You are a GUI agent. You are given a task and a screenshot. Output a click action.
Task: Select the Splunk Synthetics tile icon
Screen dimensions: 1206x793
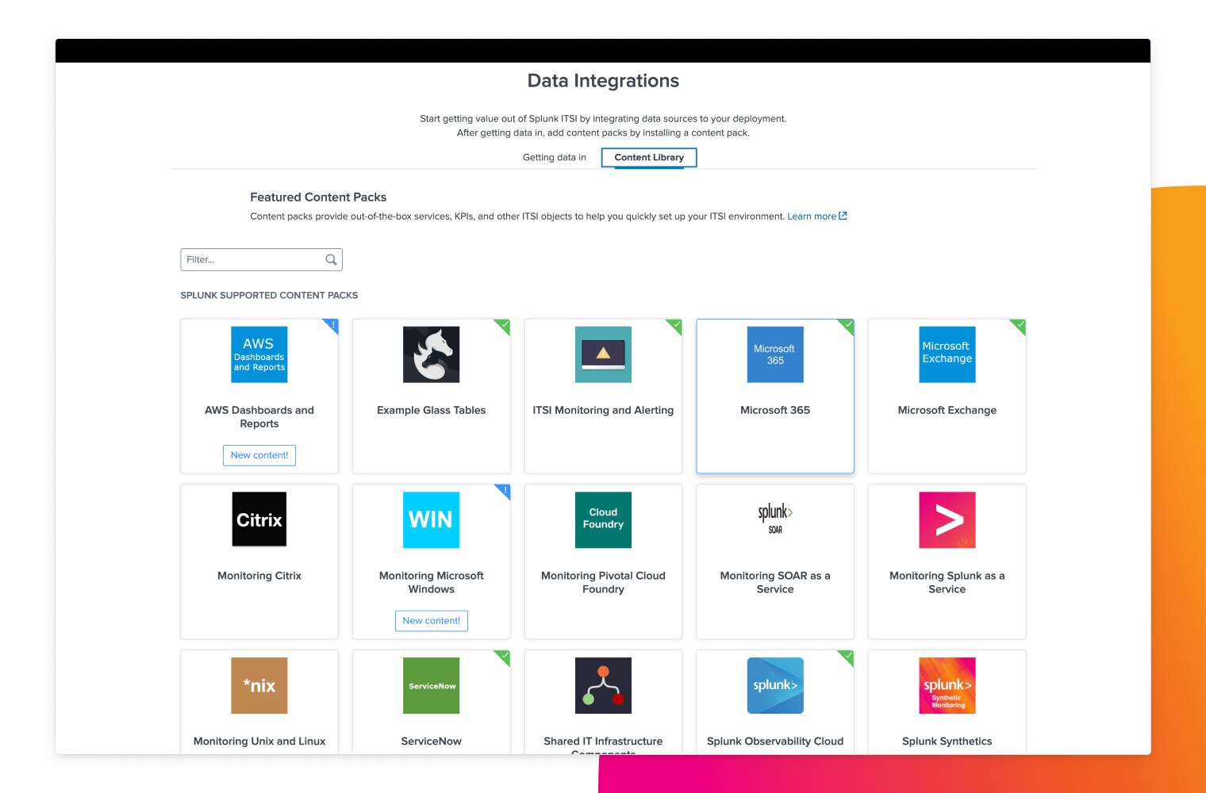[947, 685]
